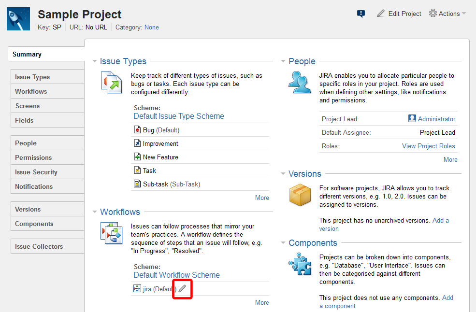The width and height of the screenshot is (476, 312).
Task: Collapse the Versions section
Action: (x=283, y=174)
